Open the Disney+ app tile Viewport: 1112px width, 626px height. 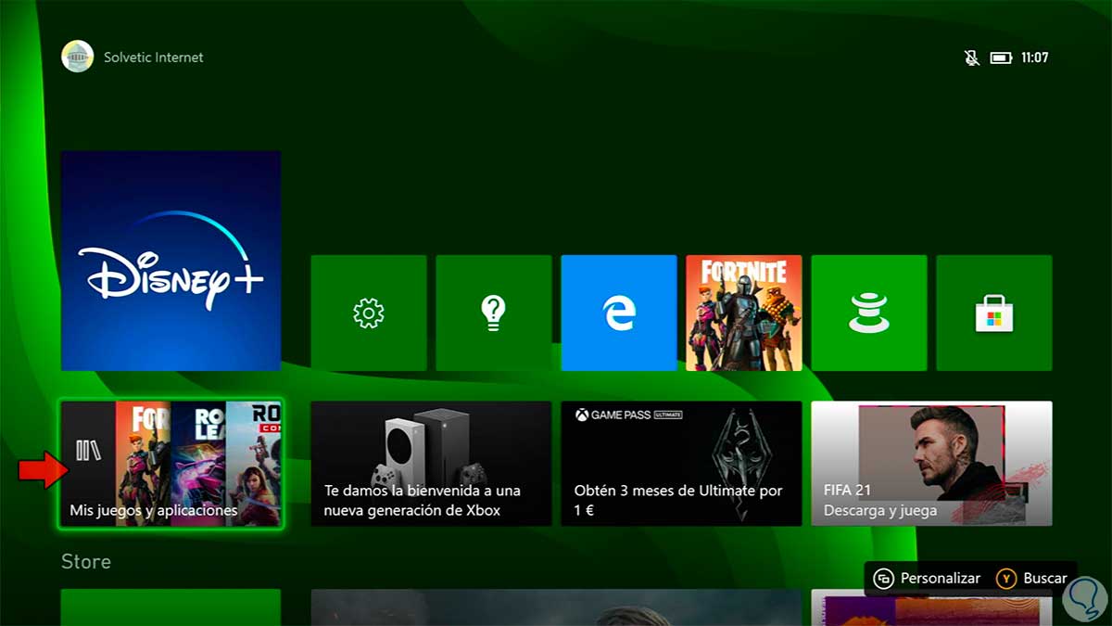[171, 261]
